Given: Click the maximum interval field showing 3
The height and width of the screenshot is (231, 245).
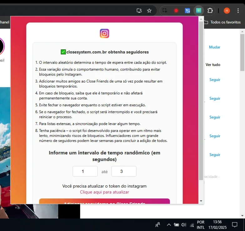Looking at the screenshot, I should coord(124,171).
